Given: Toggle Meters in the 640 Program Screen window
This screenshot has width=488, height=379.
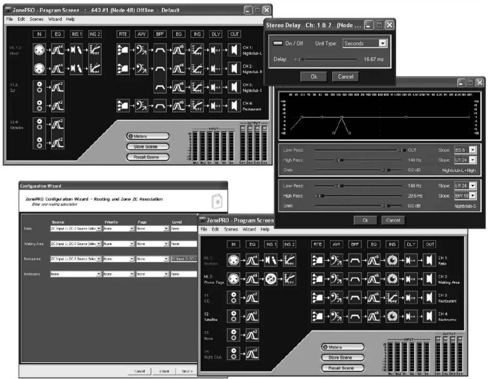Looking at the screenshot, I should tap(148, 136).
